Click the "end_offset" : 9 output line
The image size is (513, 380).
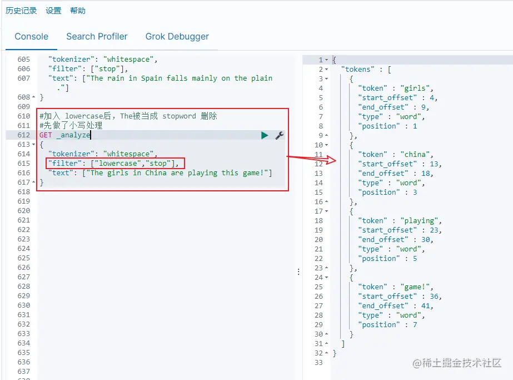click(394, 107)
